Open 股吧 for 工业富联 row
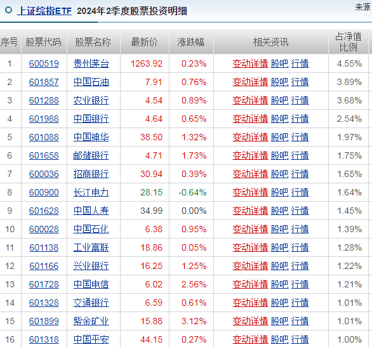Screen dimensions: 372x347 tap(280, 247)
